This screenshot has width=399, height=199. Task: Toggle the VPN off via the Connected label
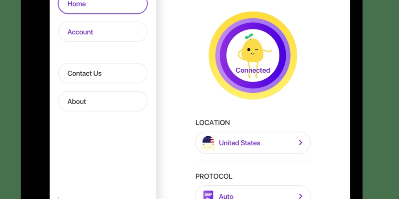(253, 70)
